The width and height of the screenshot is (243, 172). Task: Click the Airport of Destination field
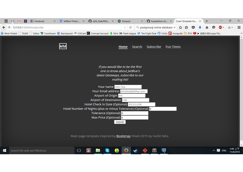(x=136, y=100)
